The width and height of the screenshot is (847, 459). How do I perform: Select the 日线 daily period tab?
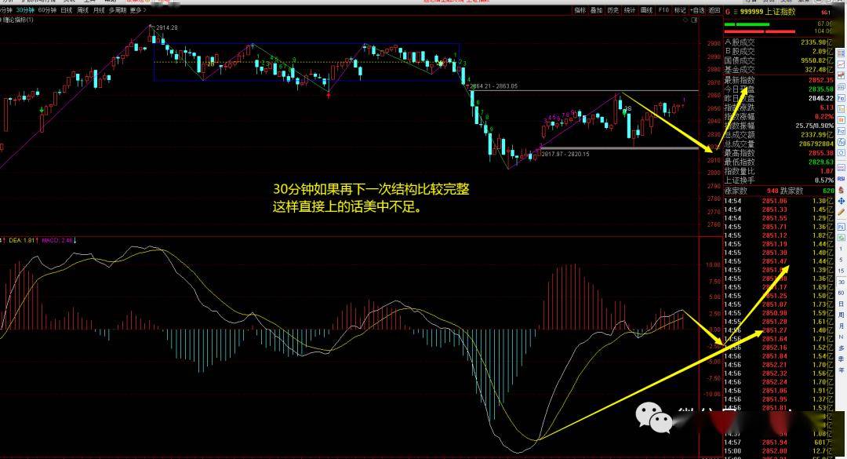[x=66, y=9]
